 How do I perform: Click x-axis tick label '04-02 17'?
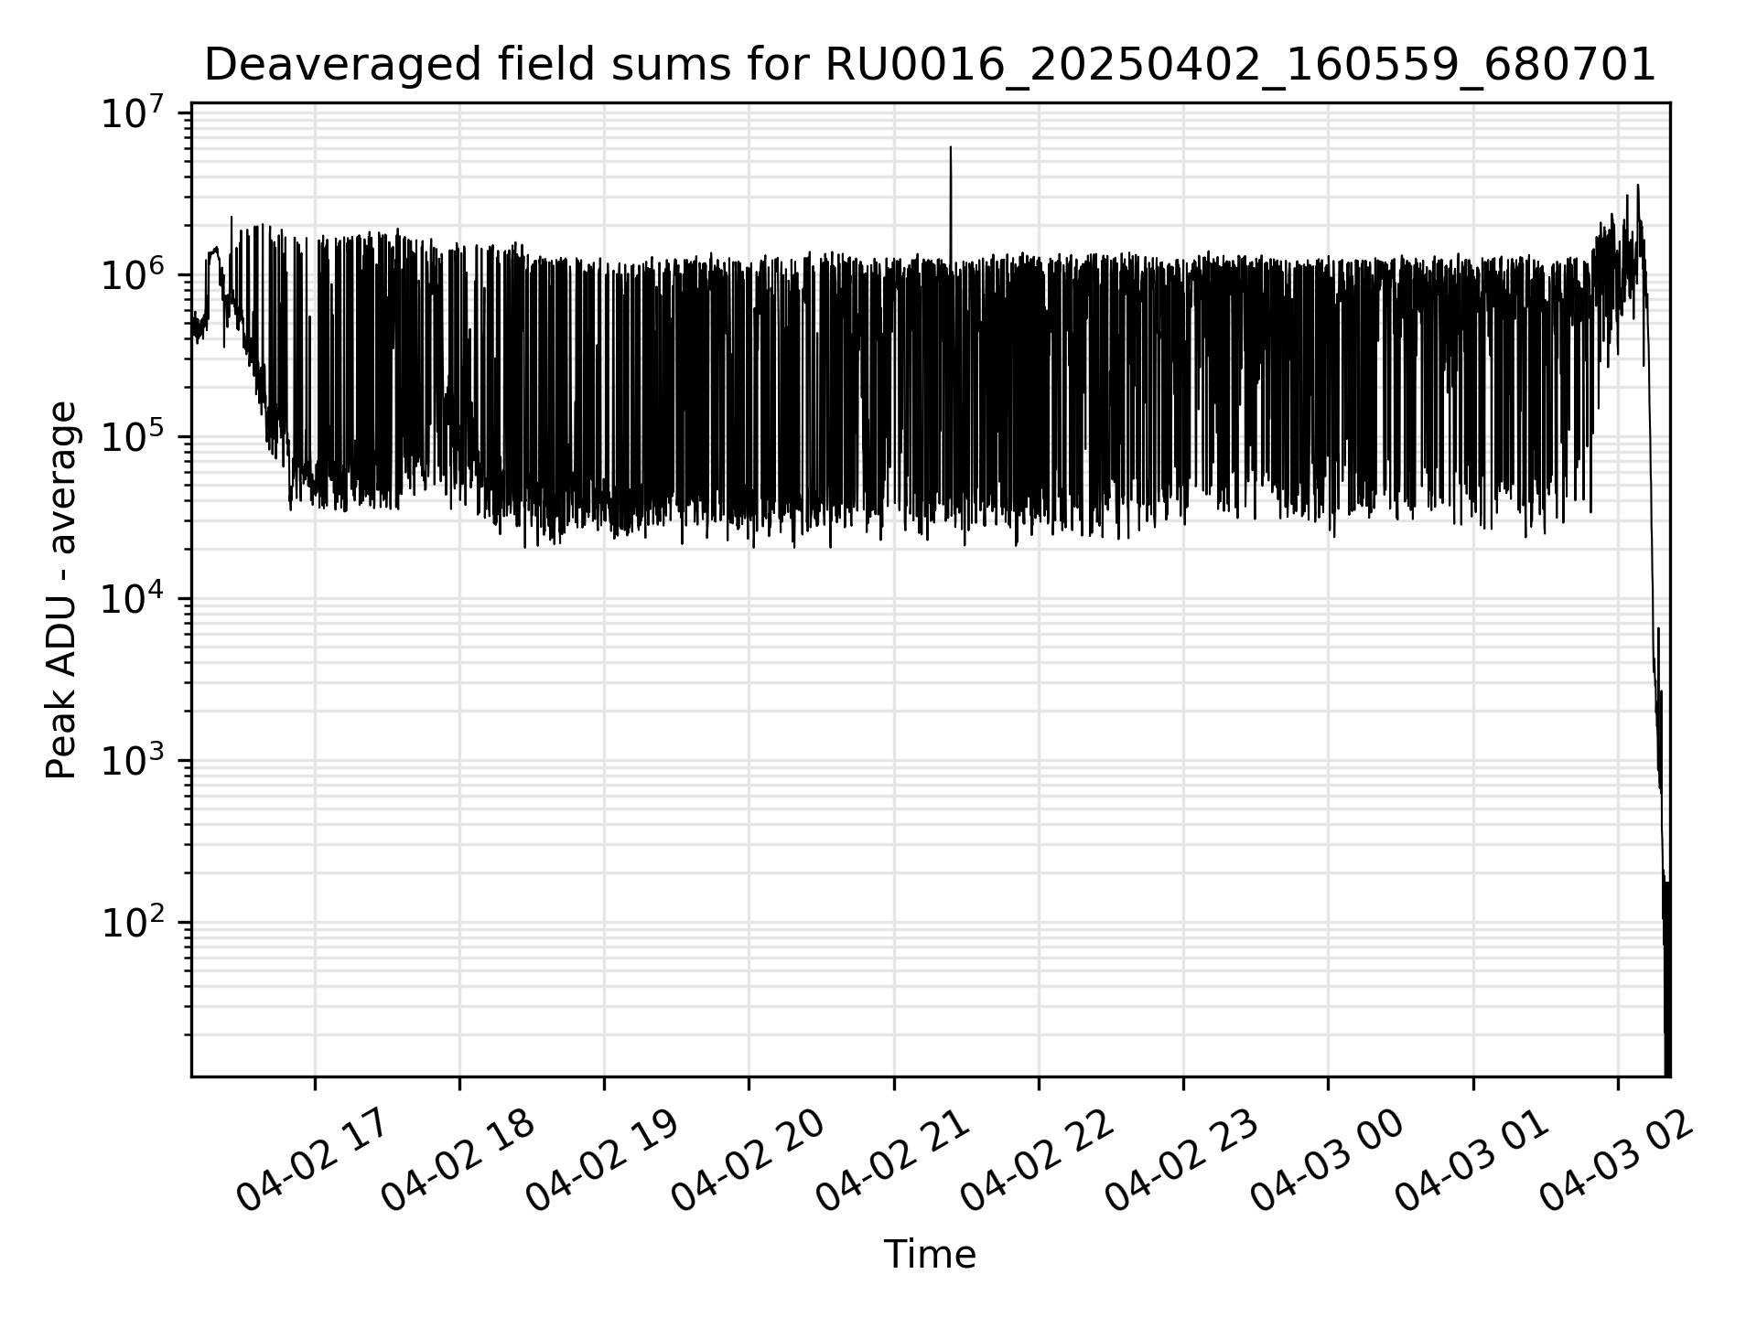click(x=313, y=1162)
